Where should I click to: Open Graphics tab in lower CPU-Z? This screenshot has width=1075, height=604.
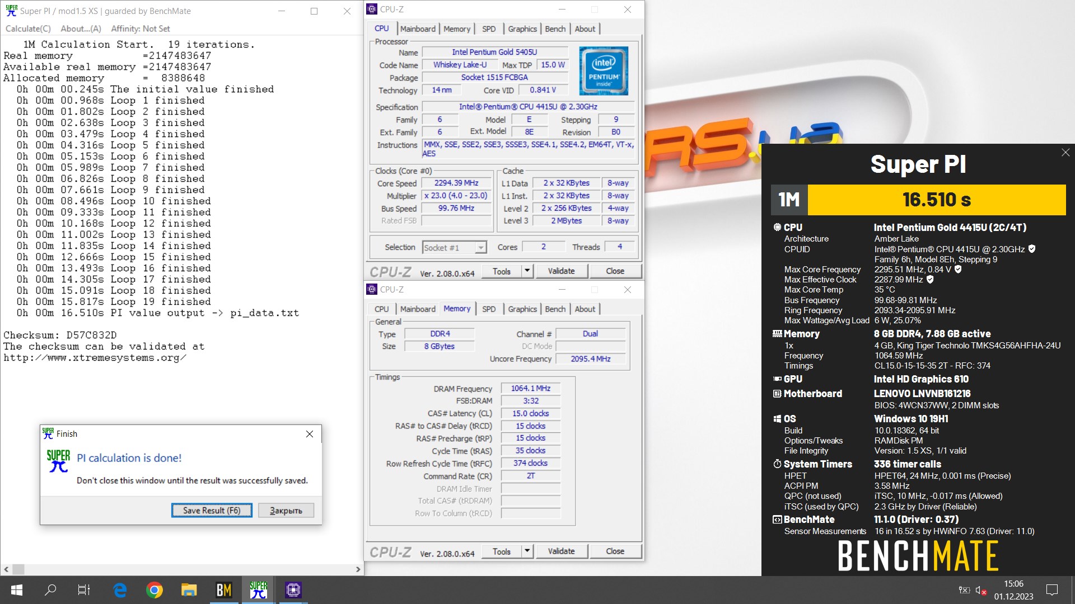click(x=522, y=309)
